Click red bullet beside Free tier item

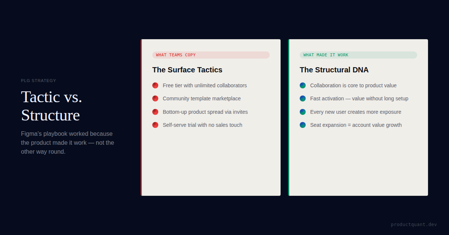155,85
